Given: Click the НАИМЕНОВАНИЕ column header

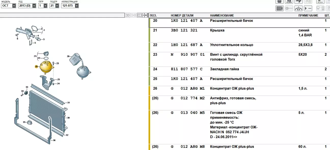Looking at the screenshot, I should [x=222, y=15].
